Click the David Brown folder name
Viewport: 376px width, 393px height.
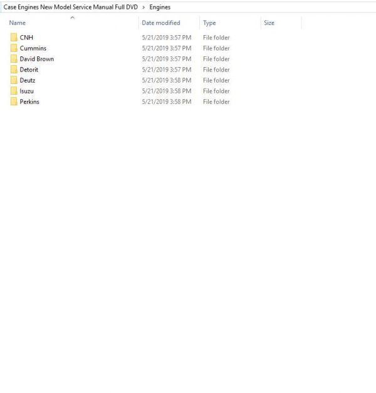pyautogui.click(x=37, y=59)
